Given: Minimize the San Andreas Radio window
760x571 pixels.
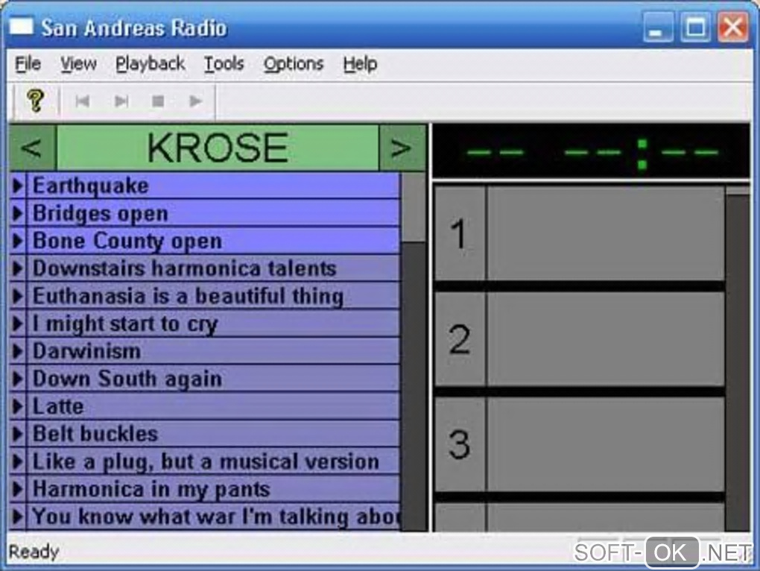Looking at the screenshot, I should pos(657,27).
